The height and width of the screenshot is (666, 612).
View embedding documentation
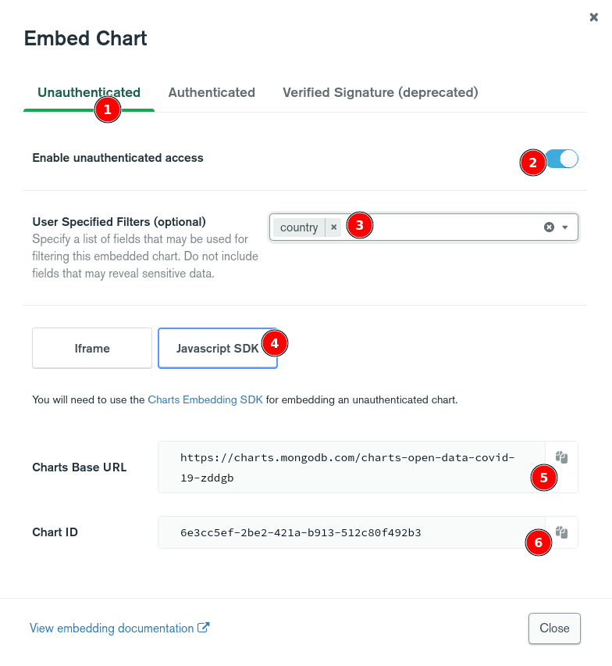point(112,628)
